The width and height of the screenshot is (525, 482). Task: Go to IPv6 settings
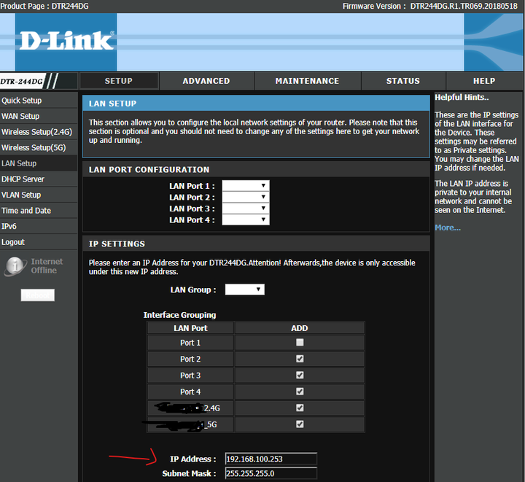39,226
